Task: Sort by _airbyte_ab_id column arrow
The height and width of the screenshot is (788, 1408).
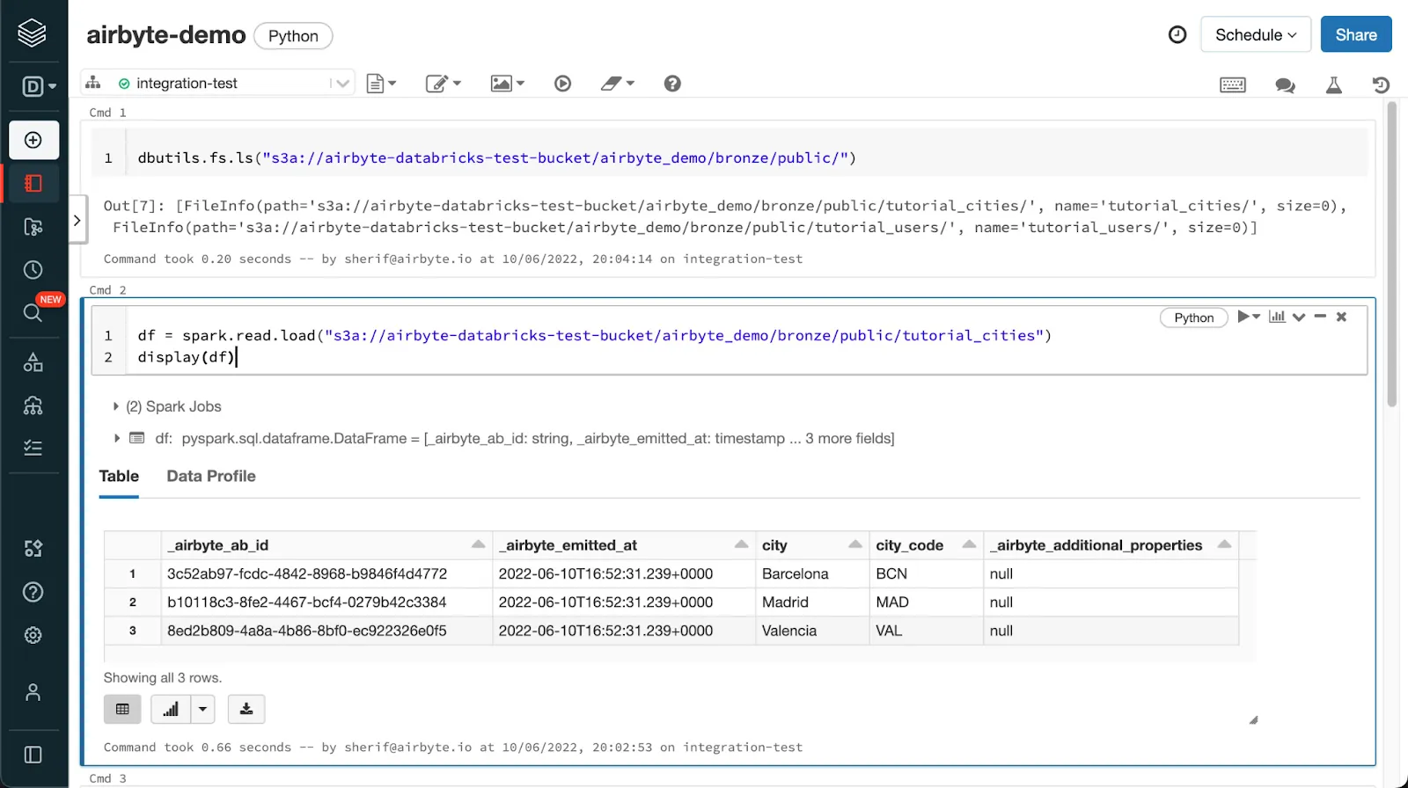Action: click(x=478, y=544)
